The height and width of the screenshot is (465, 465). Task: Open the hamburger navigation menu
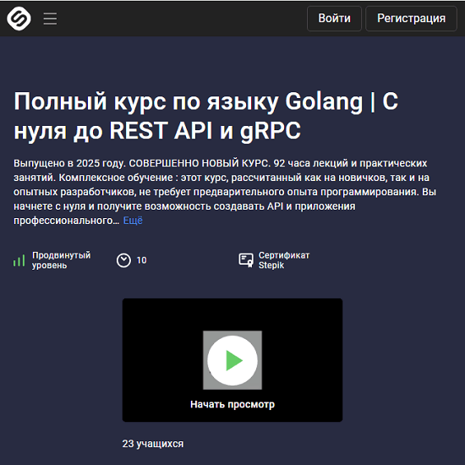50,19
